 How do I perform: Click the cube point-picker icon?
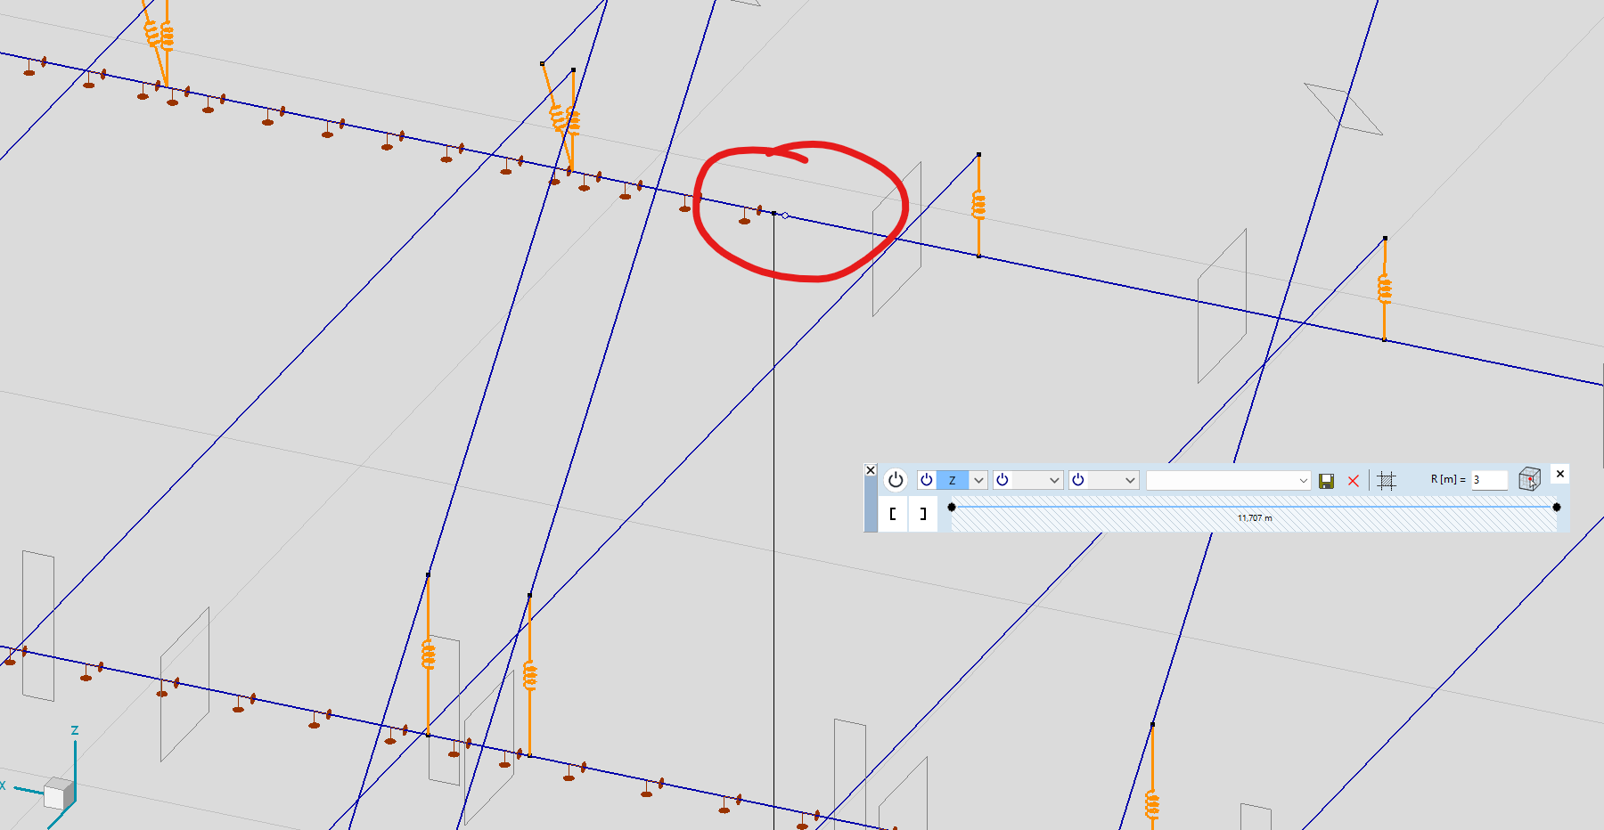1529,479
